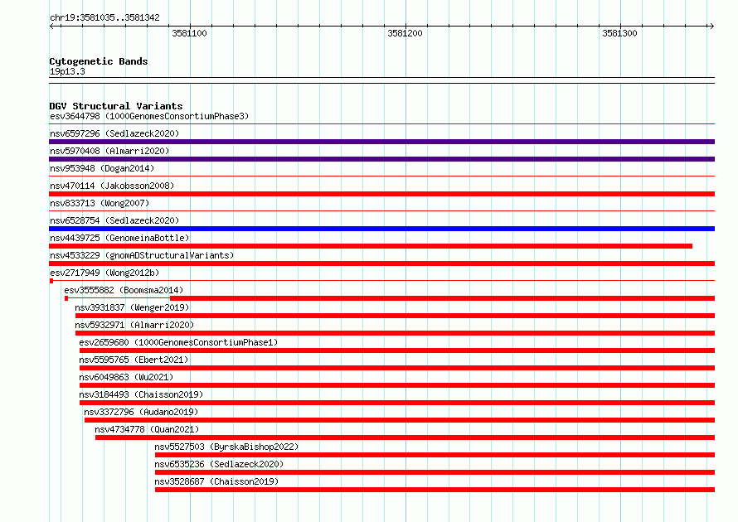Click the nsv833713 (Wong2007) label
The width and height of the screenshot is (738, 522).
click(100, 203)
